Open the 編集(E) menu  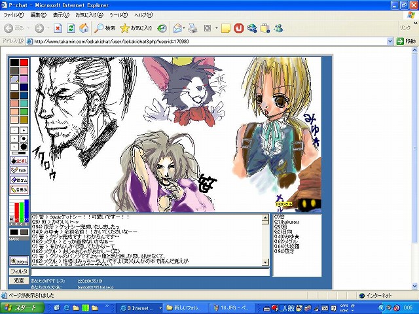point(38,15)
